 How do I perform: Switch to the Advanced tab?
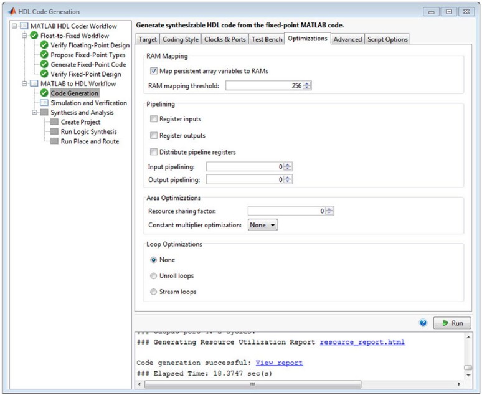pyautogui.click(x=347, y=39)
